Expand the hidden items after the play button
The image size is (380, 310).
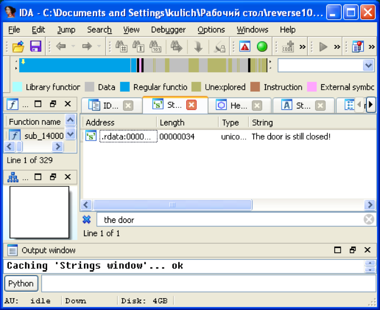click(x=337, y=47)
